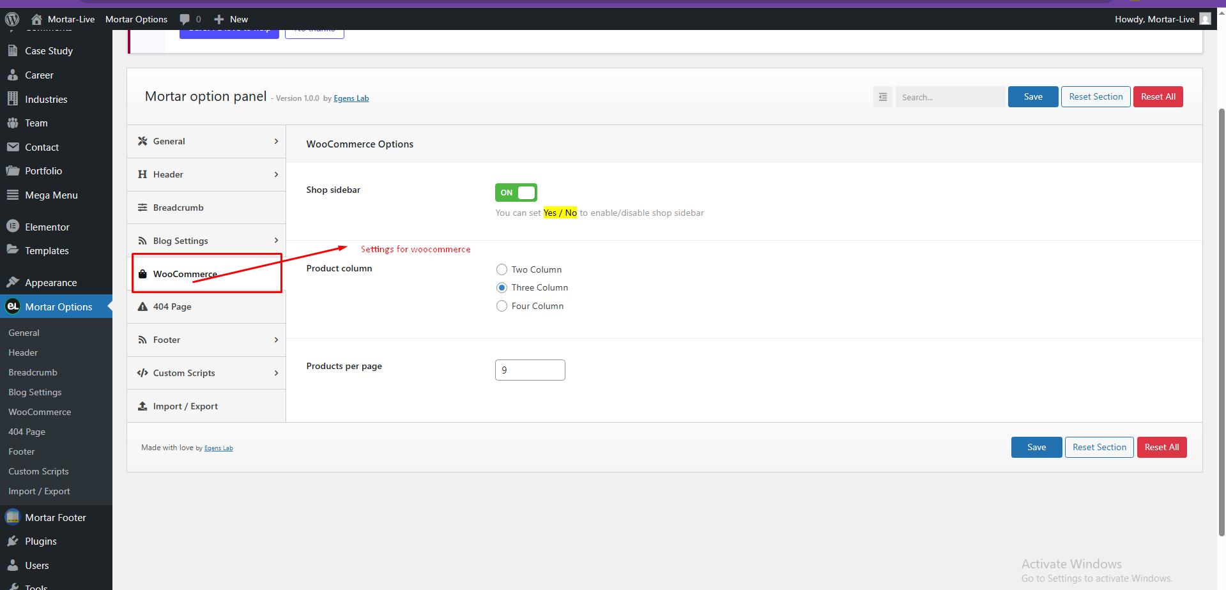1226x590 pixels.
Task: Click the top Save button
Action: point(1033,97)
